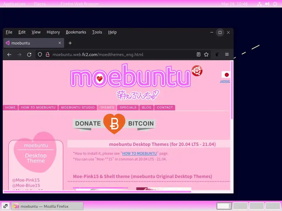
Task: Open tracking protection shield icon
Action: click(x=40, y=55)
